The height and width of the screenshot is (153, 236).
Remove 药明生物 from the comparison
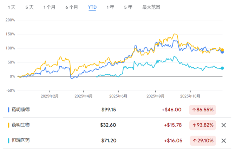point(223,125)
